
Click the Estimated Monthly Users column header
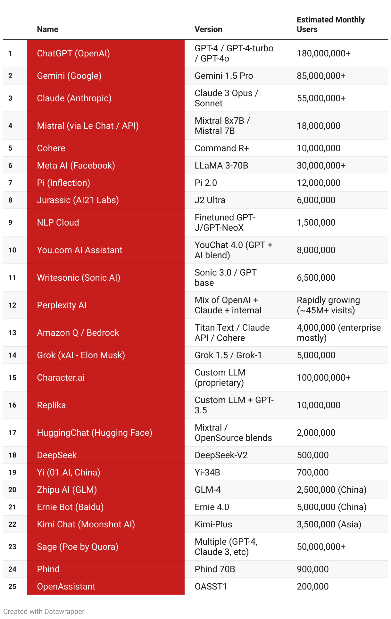click(x=330, y=25)
